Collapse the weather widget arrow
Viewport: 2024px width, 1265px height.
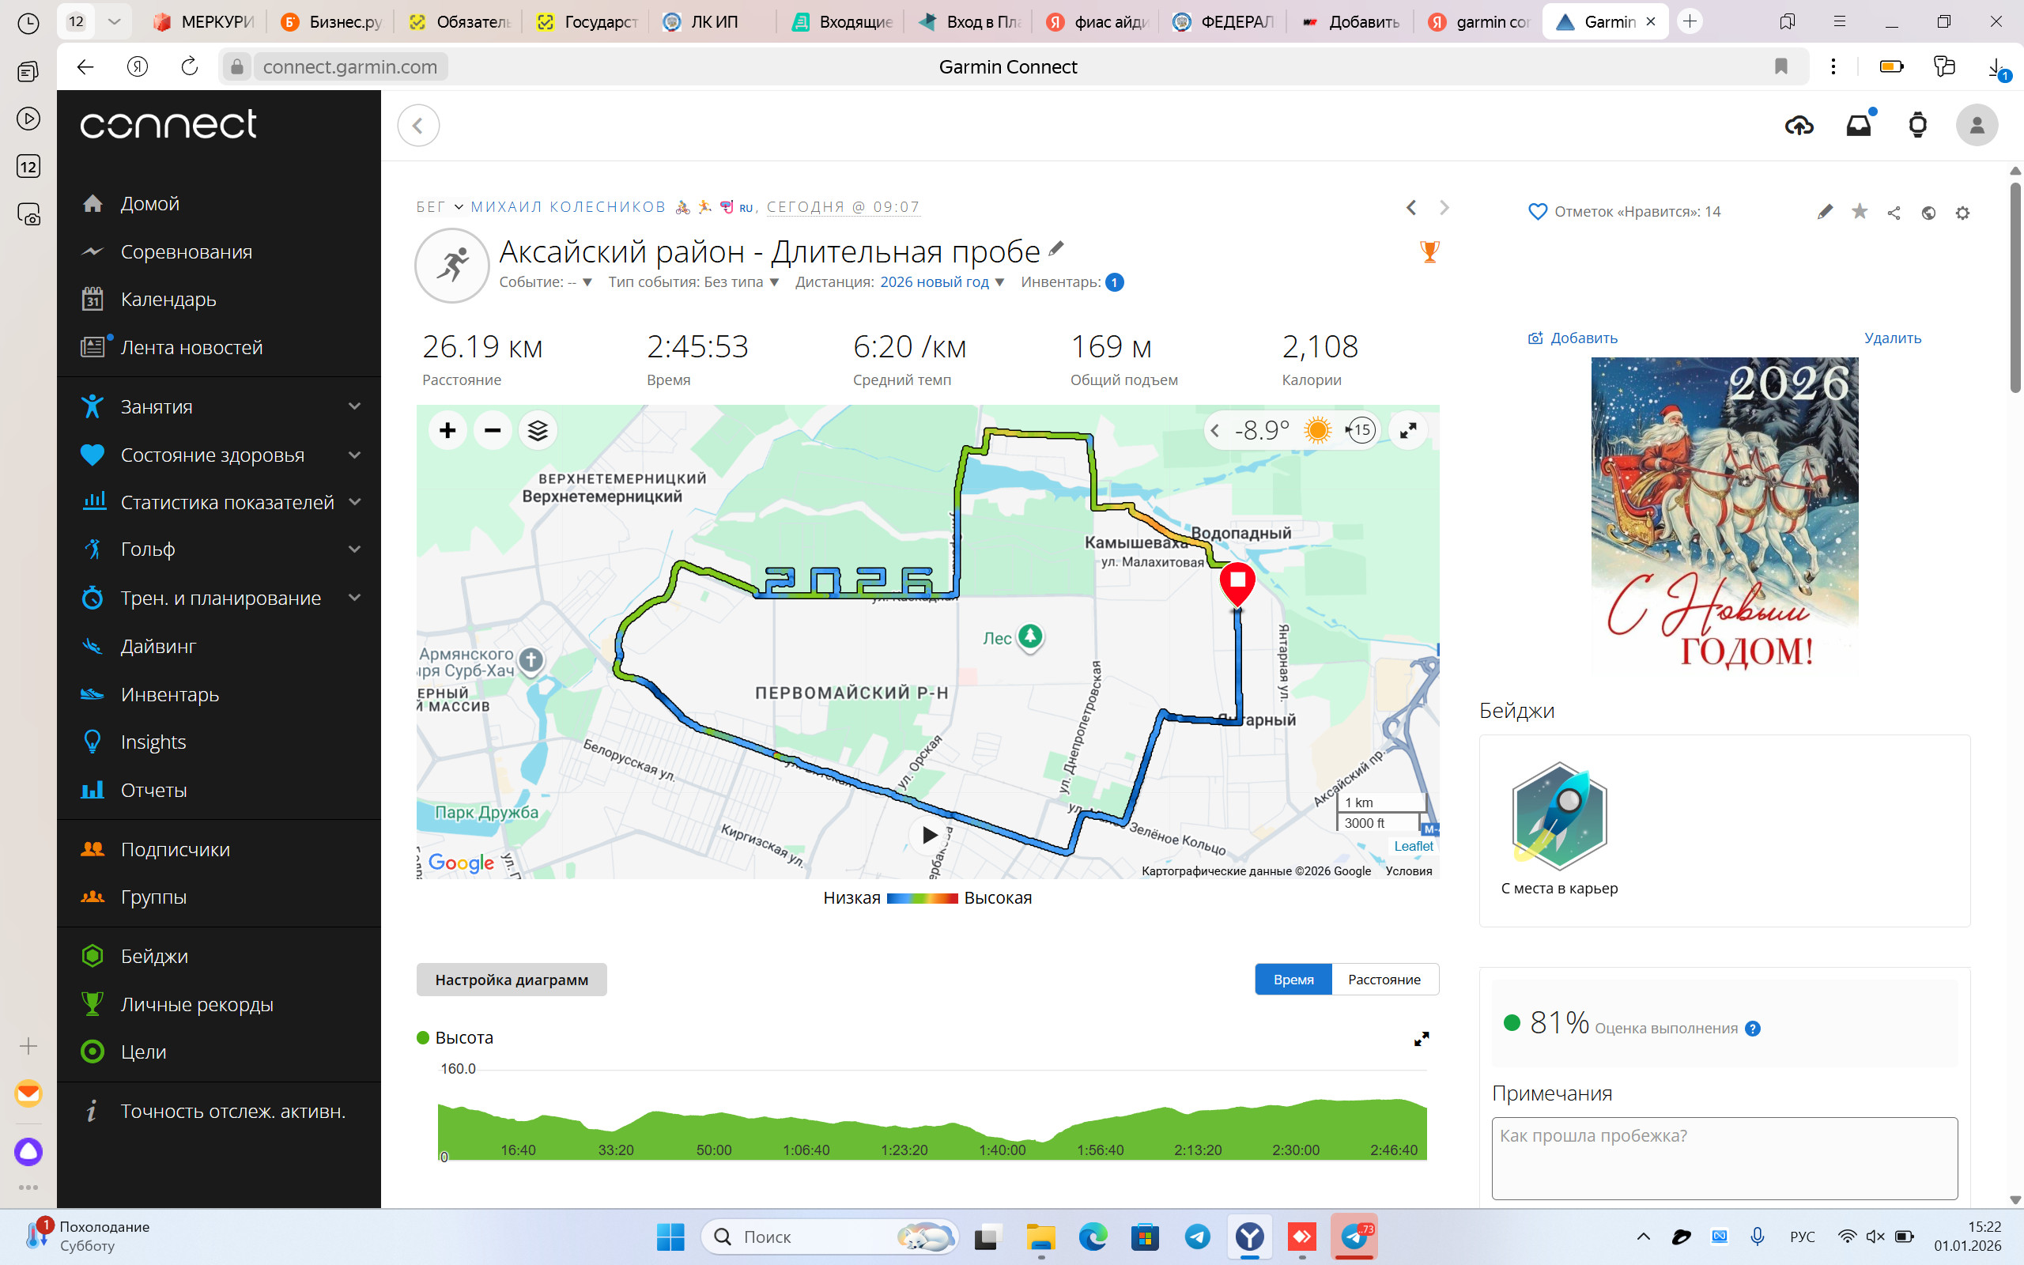[1215, 431]
